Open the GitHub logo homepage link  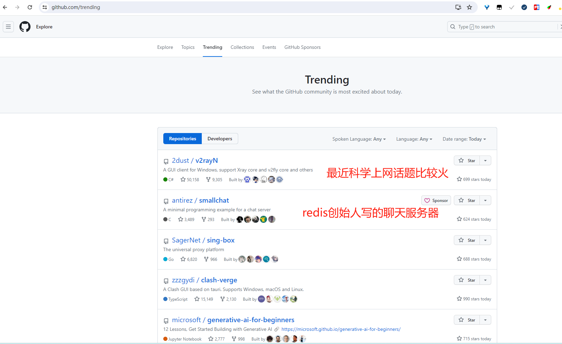coord(25,27)
